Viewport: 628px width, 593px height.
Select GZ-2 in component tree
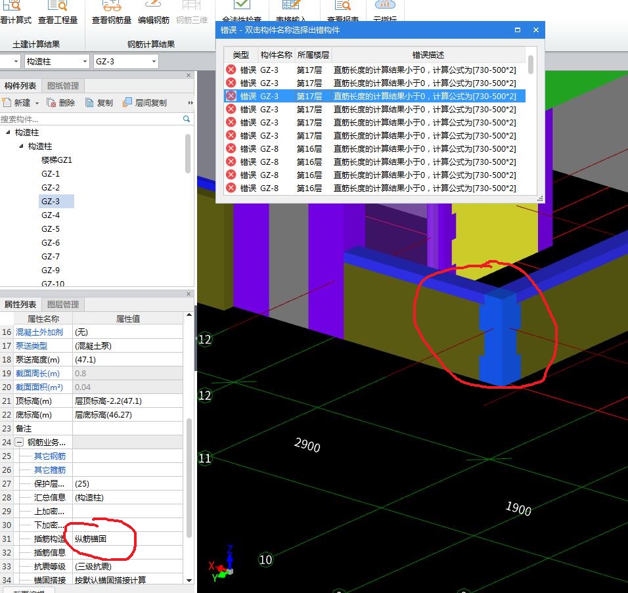pos(51,187)
